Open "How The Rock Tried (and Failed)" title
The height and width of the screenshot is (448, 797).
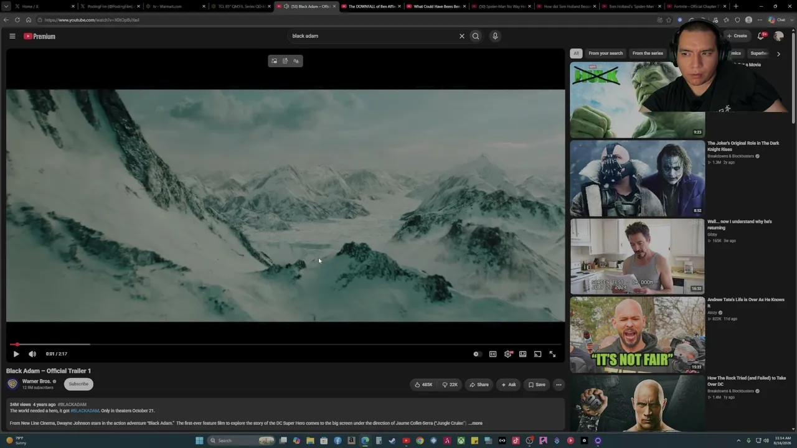[x=747, y=381]
